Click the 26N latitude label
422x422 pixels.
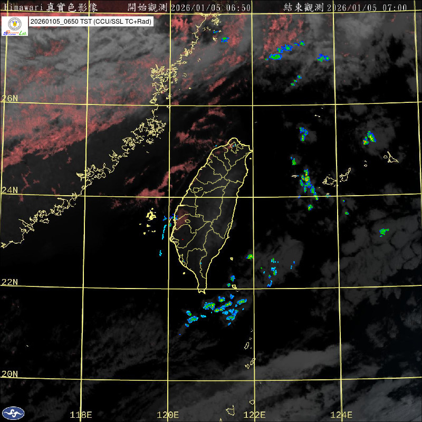[9, 98]
